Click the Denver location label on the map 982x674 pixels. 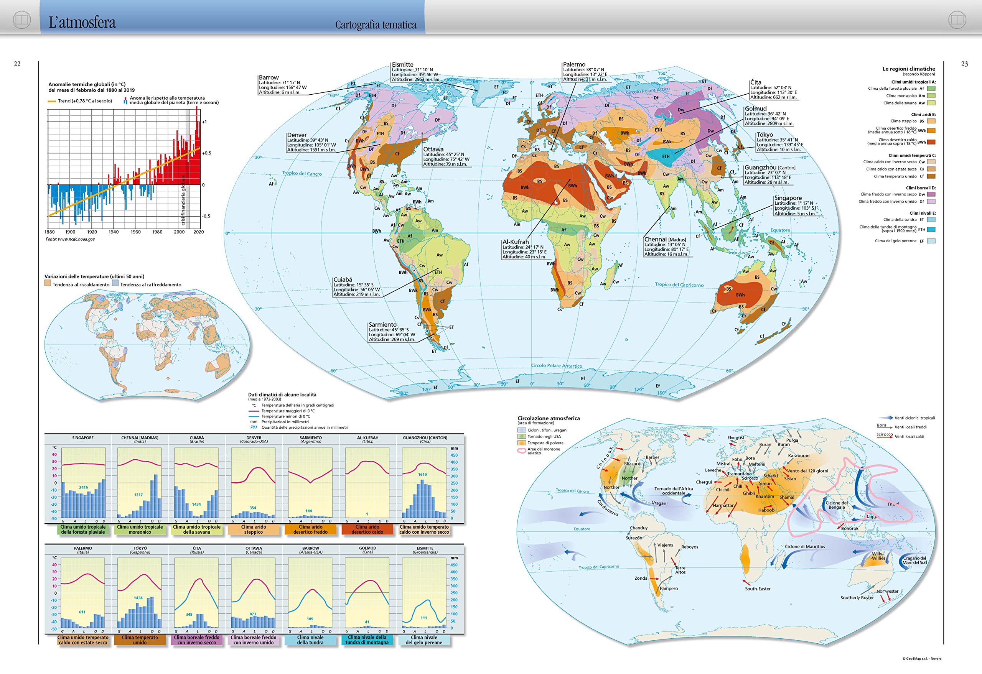pyautogui.click(x=297, y=135)
